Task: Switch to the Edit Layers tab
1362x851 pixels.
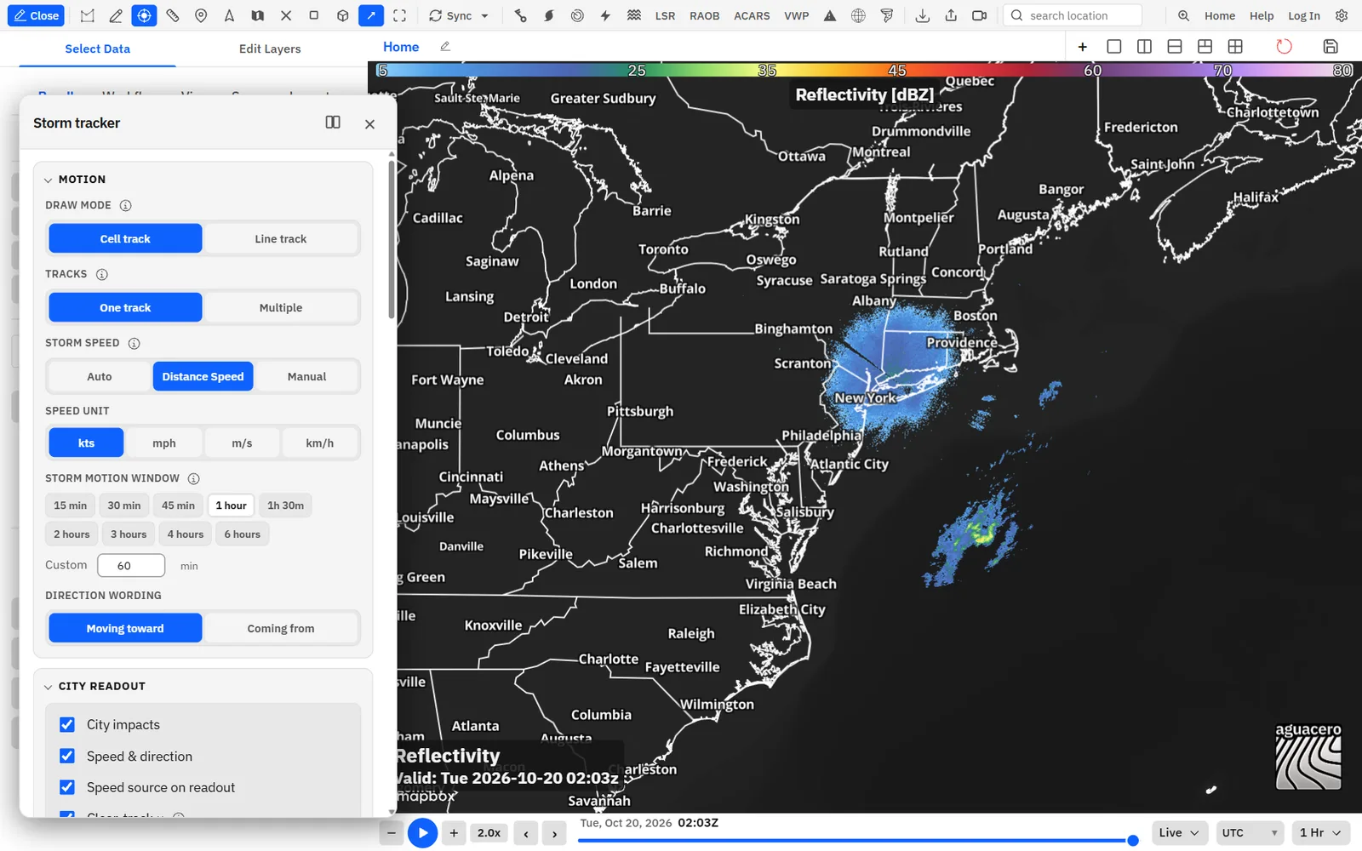Action: pos(270,49)
